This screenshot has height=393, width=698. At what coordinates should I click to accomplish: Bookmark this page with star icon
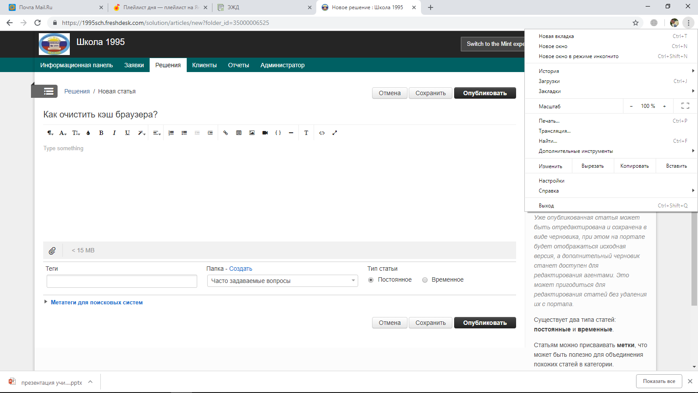(x=636, y=23)
